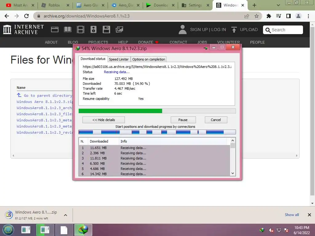This screenshot has height=236, width=315.
Task: Go back with browser back arrow
Action: [7, 16]
